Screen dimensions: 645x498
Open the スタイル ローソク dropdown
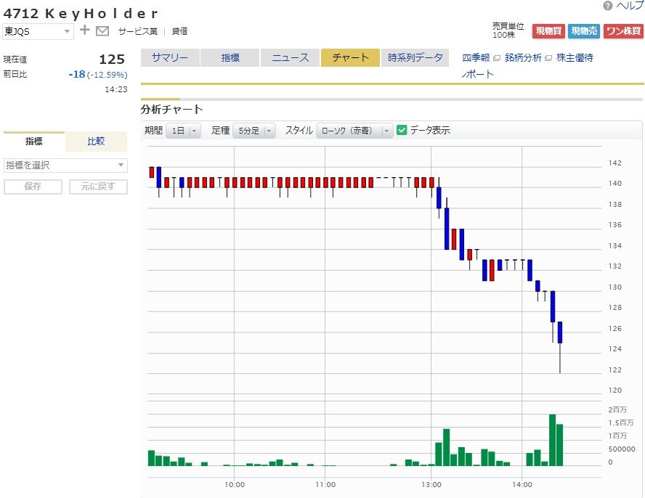[354, 131]
